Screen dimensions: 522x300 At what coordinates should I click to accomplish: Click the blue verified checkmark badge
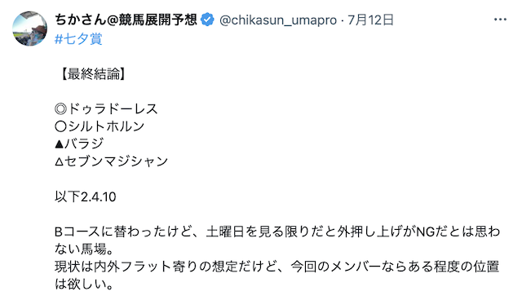208,20
